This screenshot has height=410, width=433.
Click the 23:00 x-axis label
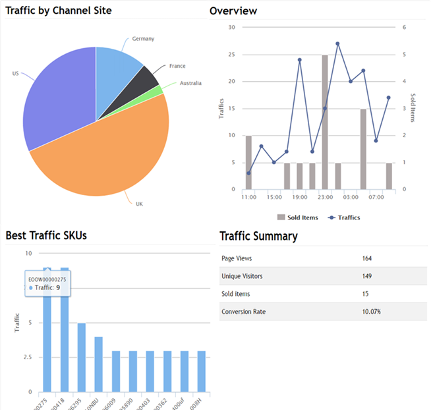pos(325,197)
